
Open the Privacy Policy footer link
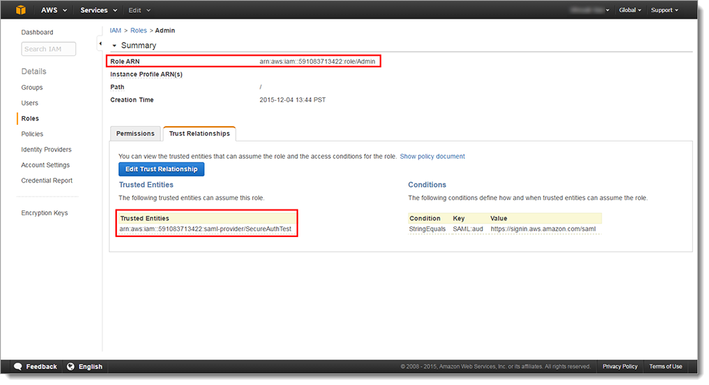coord(620,367)
